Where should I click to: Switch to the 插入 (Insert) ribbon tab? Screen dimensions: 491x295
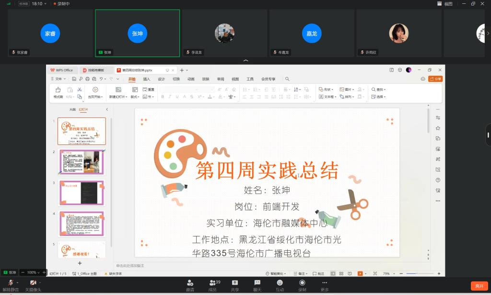[x=146, y=79]
